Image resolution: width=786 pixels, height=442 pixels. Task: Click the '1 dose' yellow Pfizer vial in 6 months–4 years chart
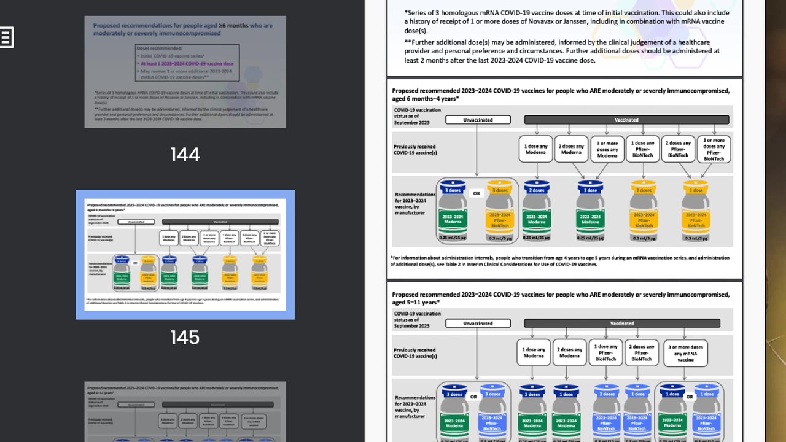pos(696,209)
